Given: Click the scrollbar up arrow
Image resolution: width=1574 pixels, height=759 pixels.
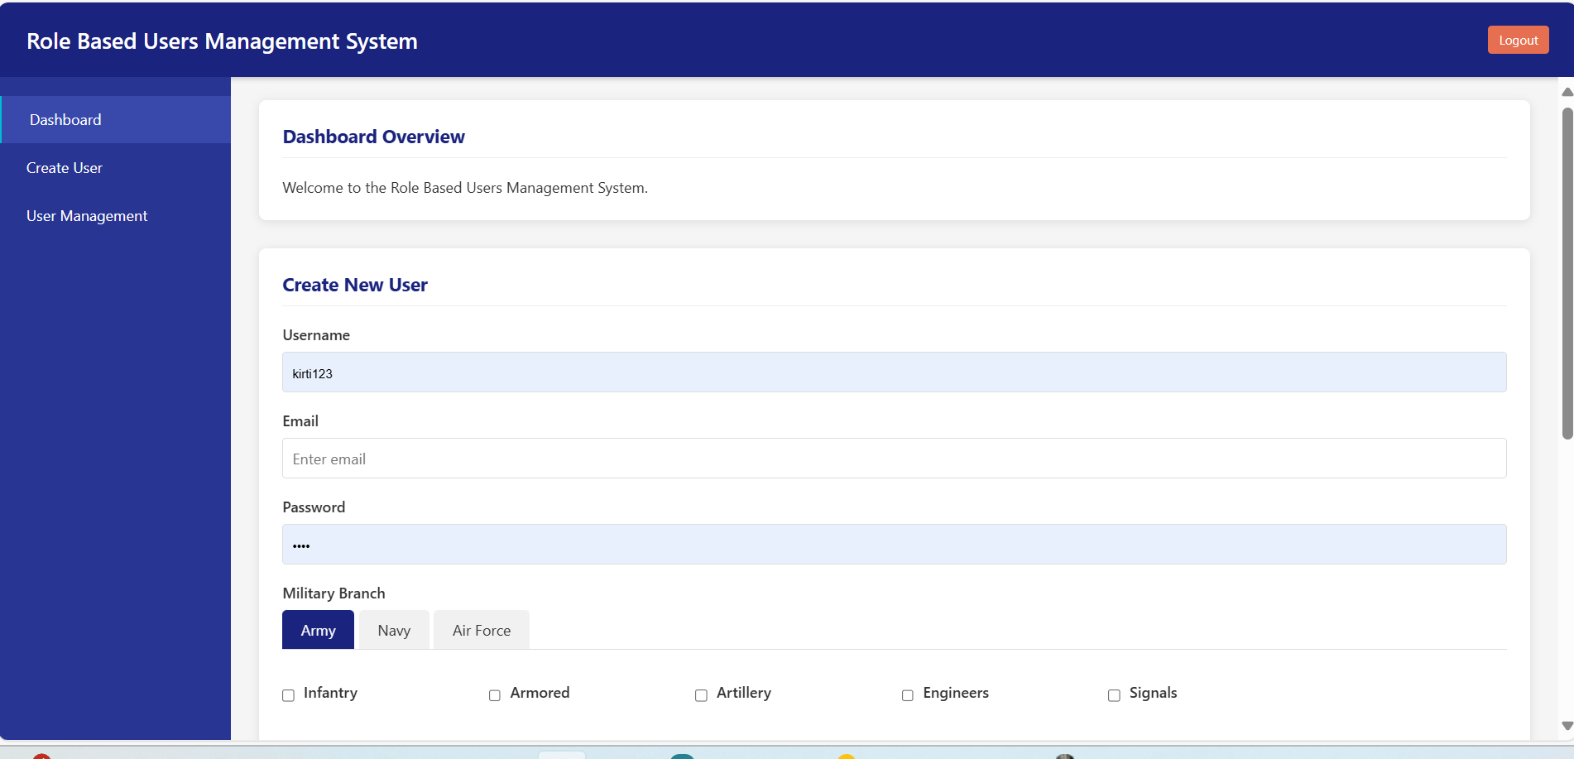Looking at the screenshot, I should pyautogui.click(x=1567, y=92).
